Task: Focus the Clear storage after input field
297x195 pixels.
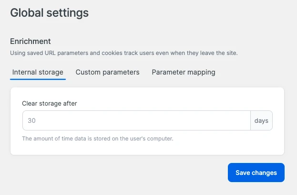Action: tap(136, 120)
